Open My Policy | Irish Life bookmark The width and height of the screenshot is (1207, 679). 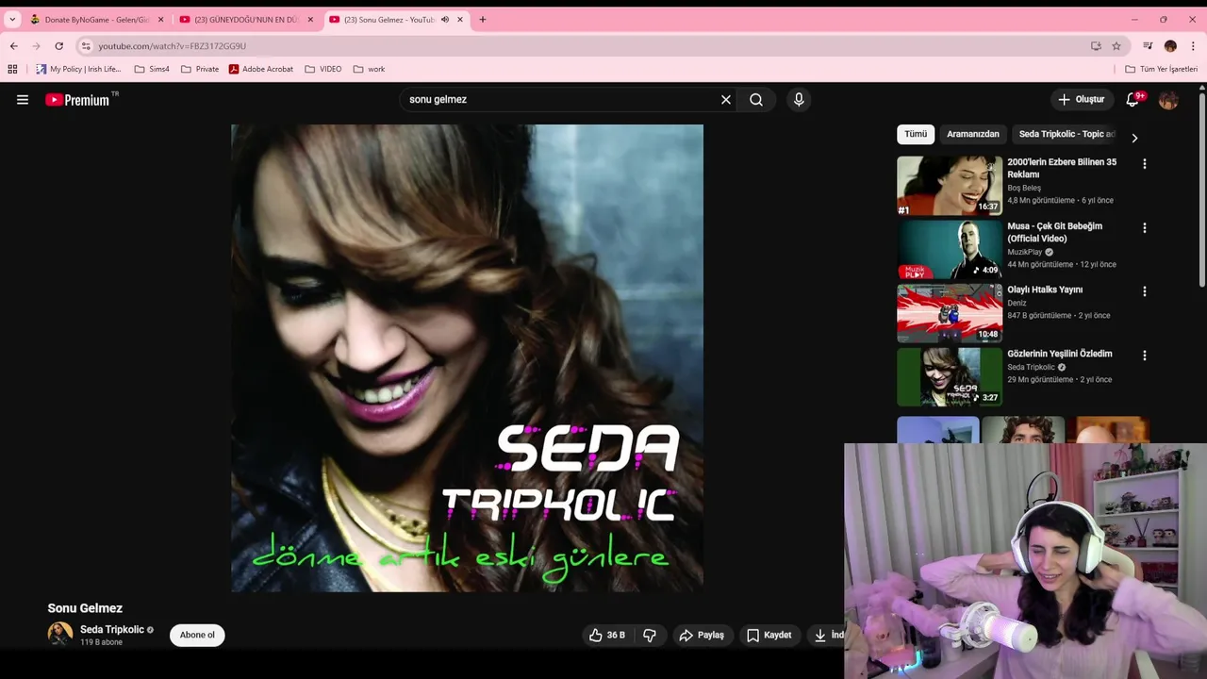(x=78, y=69)
